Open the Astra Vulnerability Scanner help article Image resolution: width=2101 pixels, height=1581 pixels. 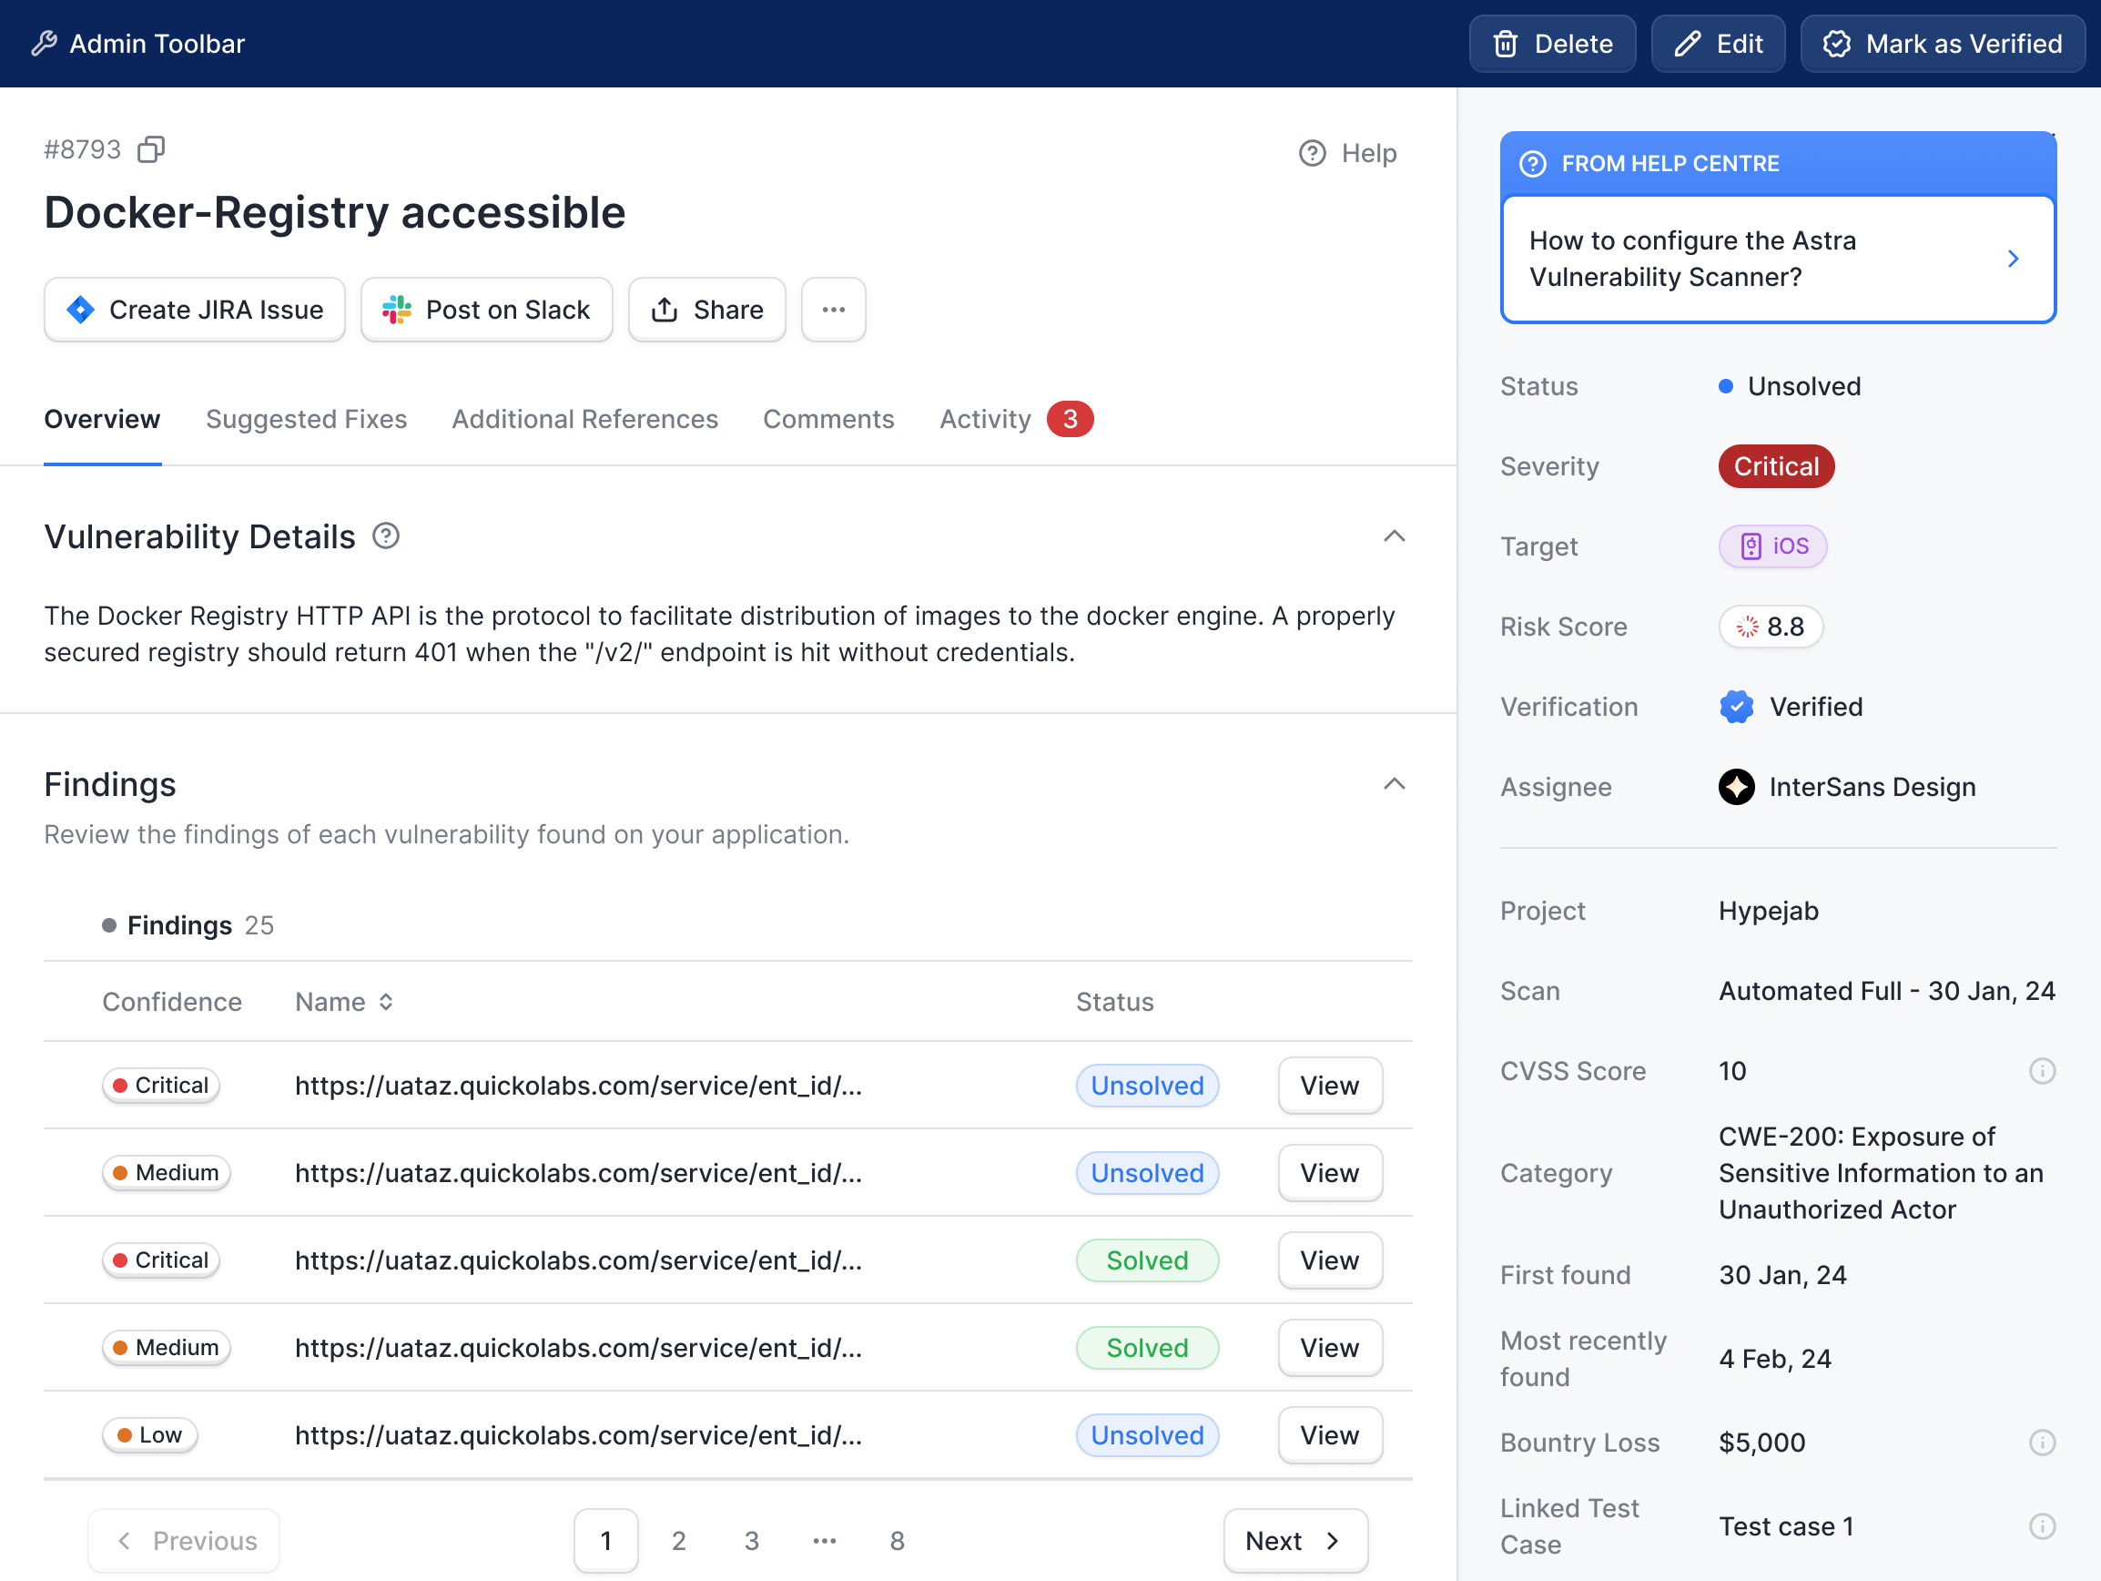pos(1777,259)
